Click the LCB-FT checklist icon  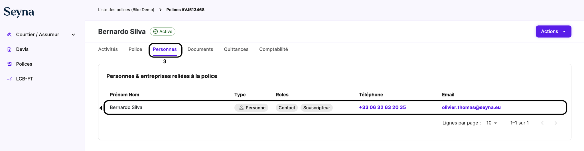(9, 79)
